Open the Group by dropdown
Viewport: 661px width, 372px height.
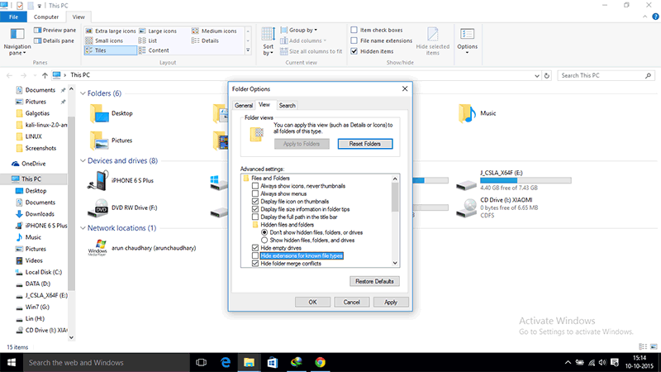[x=302, y=31]
